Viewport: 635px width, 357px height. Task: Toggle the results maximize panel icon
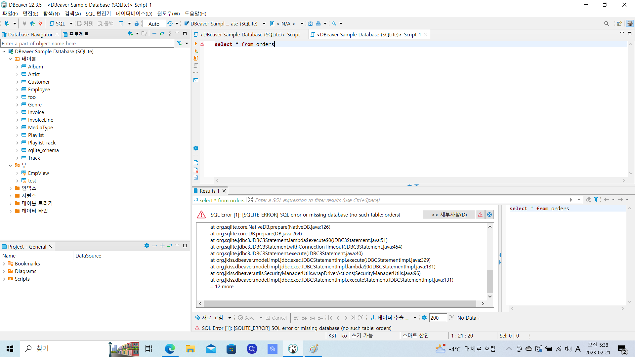(x=250, y=200)
